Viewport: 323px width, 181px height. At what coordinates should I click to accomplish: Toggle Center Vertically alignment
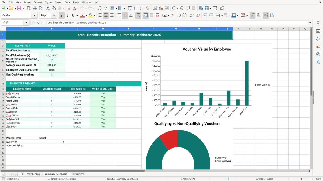tap(125, 16)
